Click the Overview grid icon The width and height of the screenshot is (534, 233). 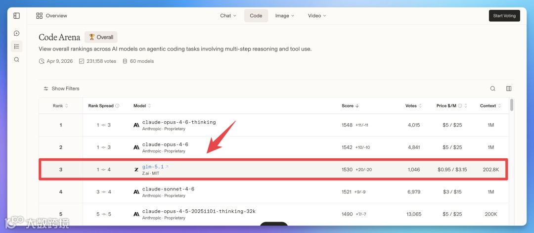click(x=40, y=16)
